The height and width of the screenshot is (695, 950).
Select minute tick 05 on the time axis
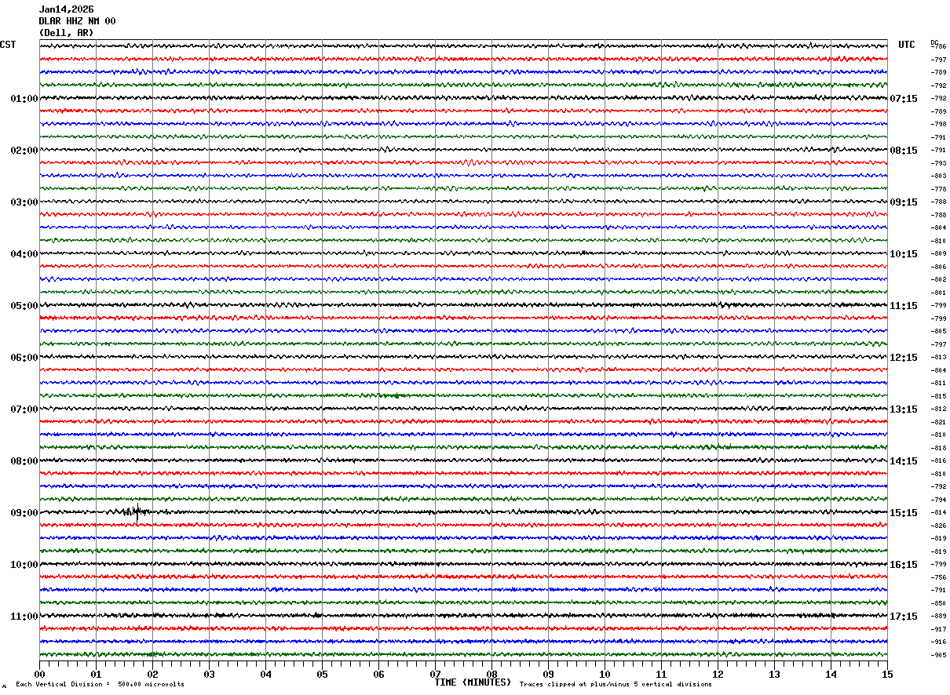click(322, 674)
